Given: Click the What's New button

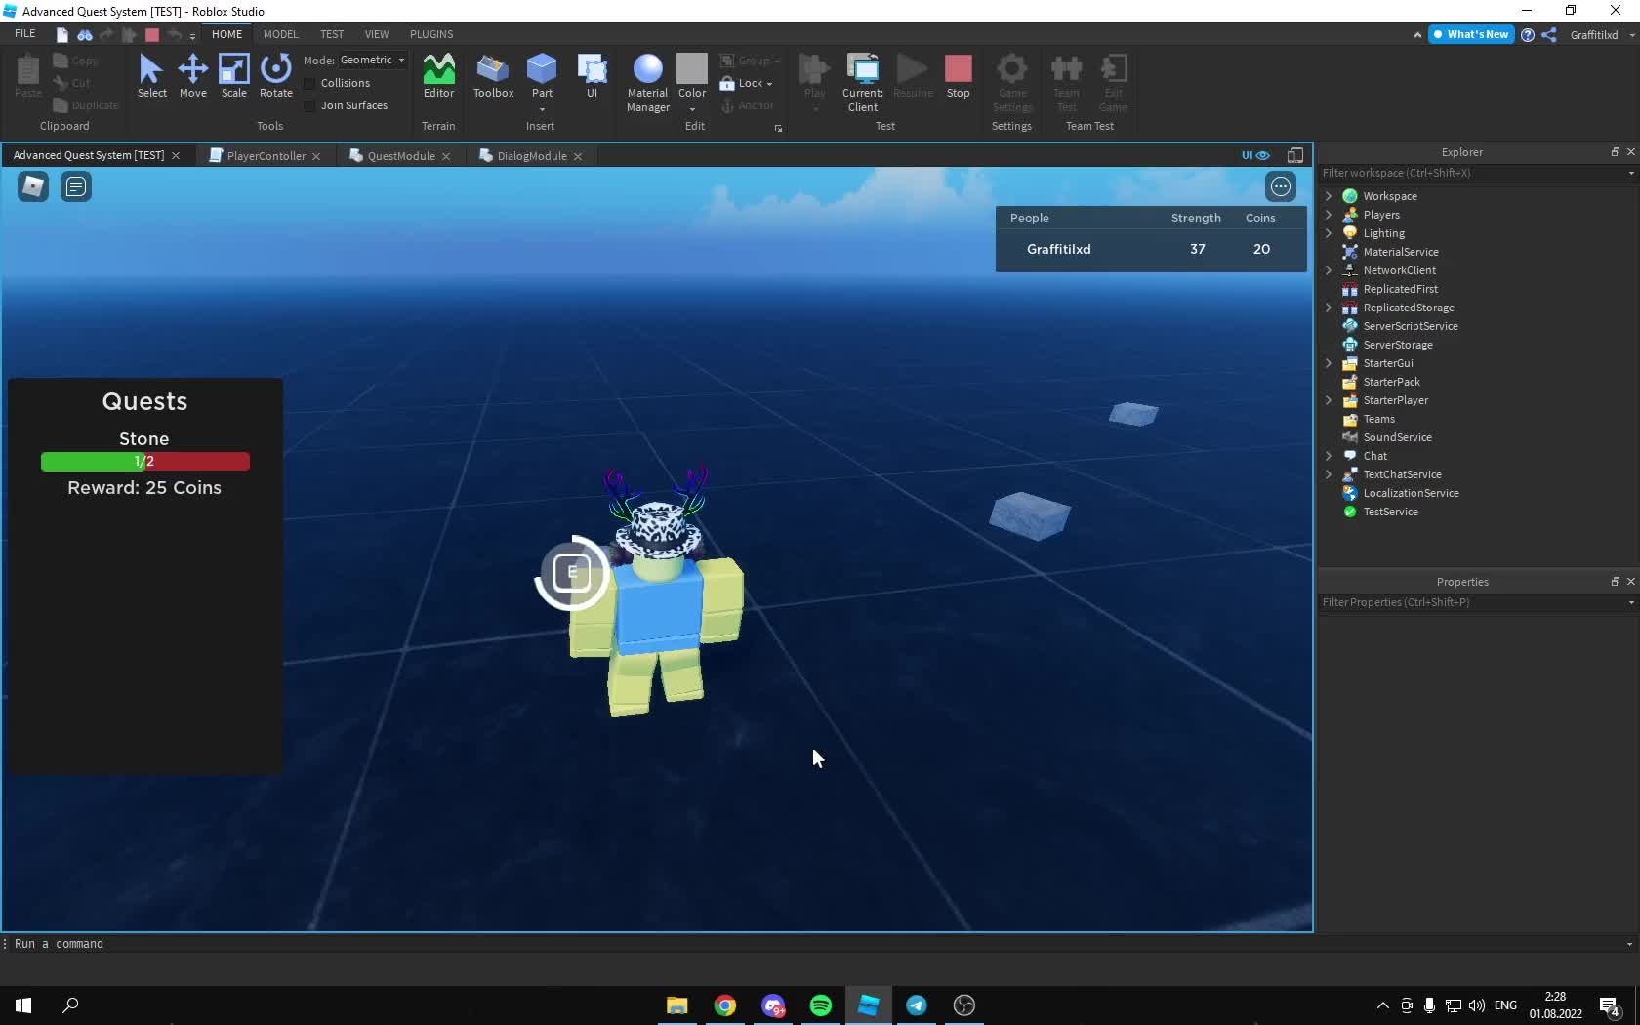Looking at the screenshot, I should coord(1470,34).
